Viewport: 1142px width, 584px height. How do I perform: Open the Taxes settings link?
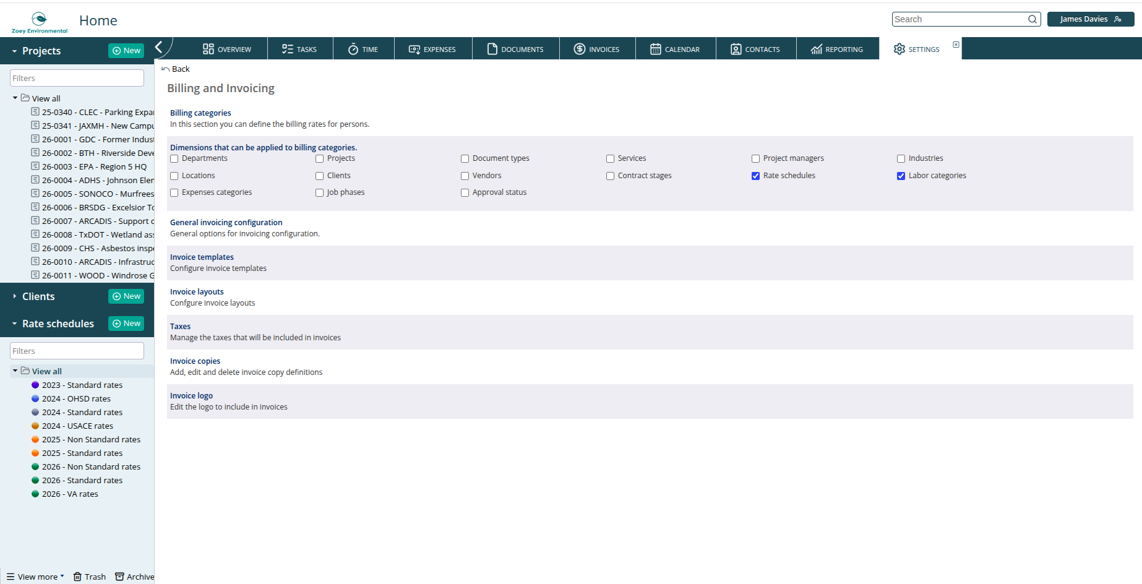pyautogui.click(x=180, y=326)
